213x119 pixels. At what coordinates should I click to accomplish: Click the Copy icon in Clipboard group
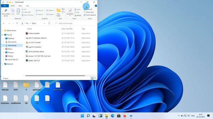coord(13,11)
